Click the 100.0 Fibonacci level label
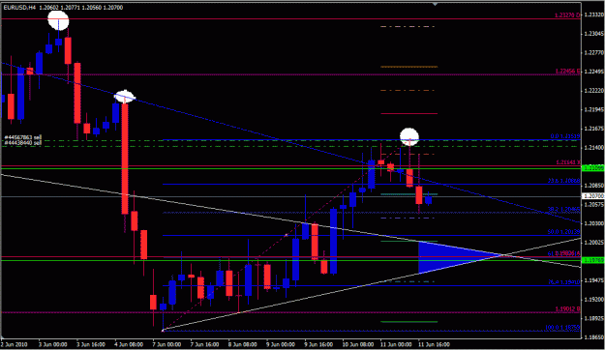Screen dimensions: 605x350 (562, 327)
